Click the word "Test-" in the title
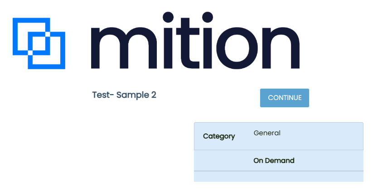The image size is (373, 190). click(x=103, y=95)
